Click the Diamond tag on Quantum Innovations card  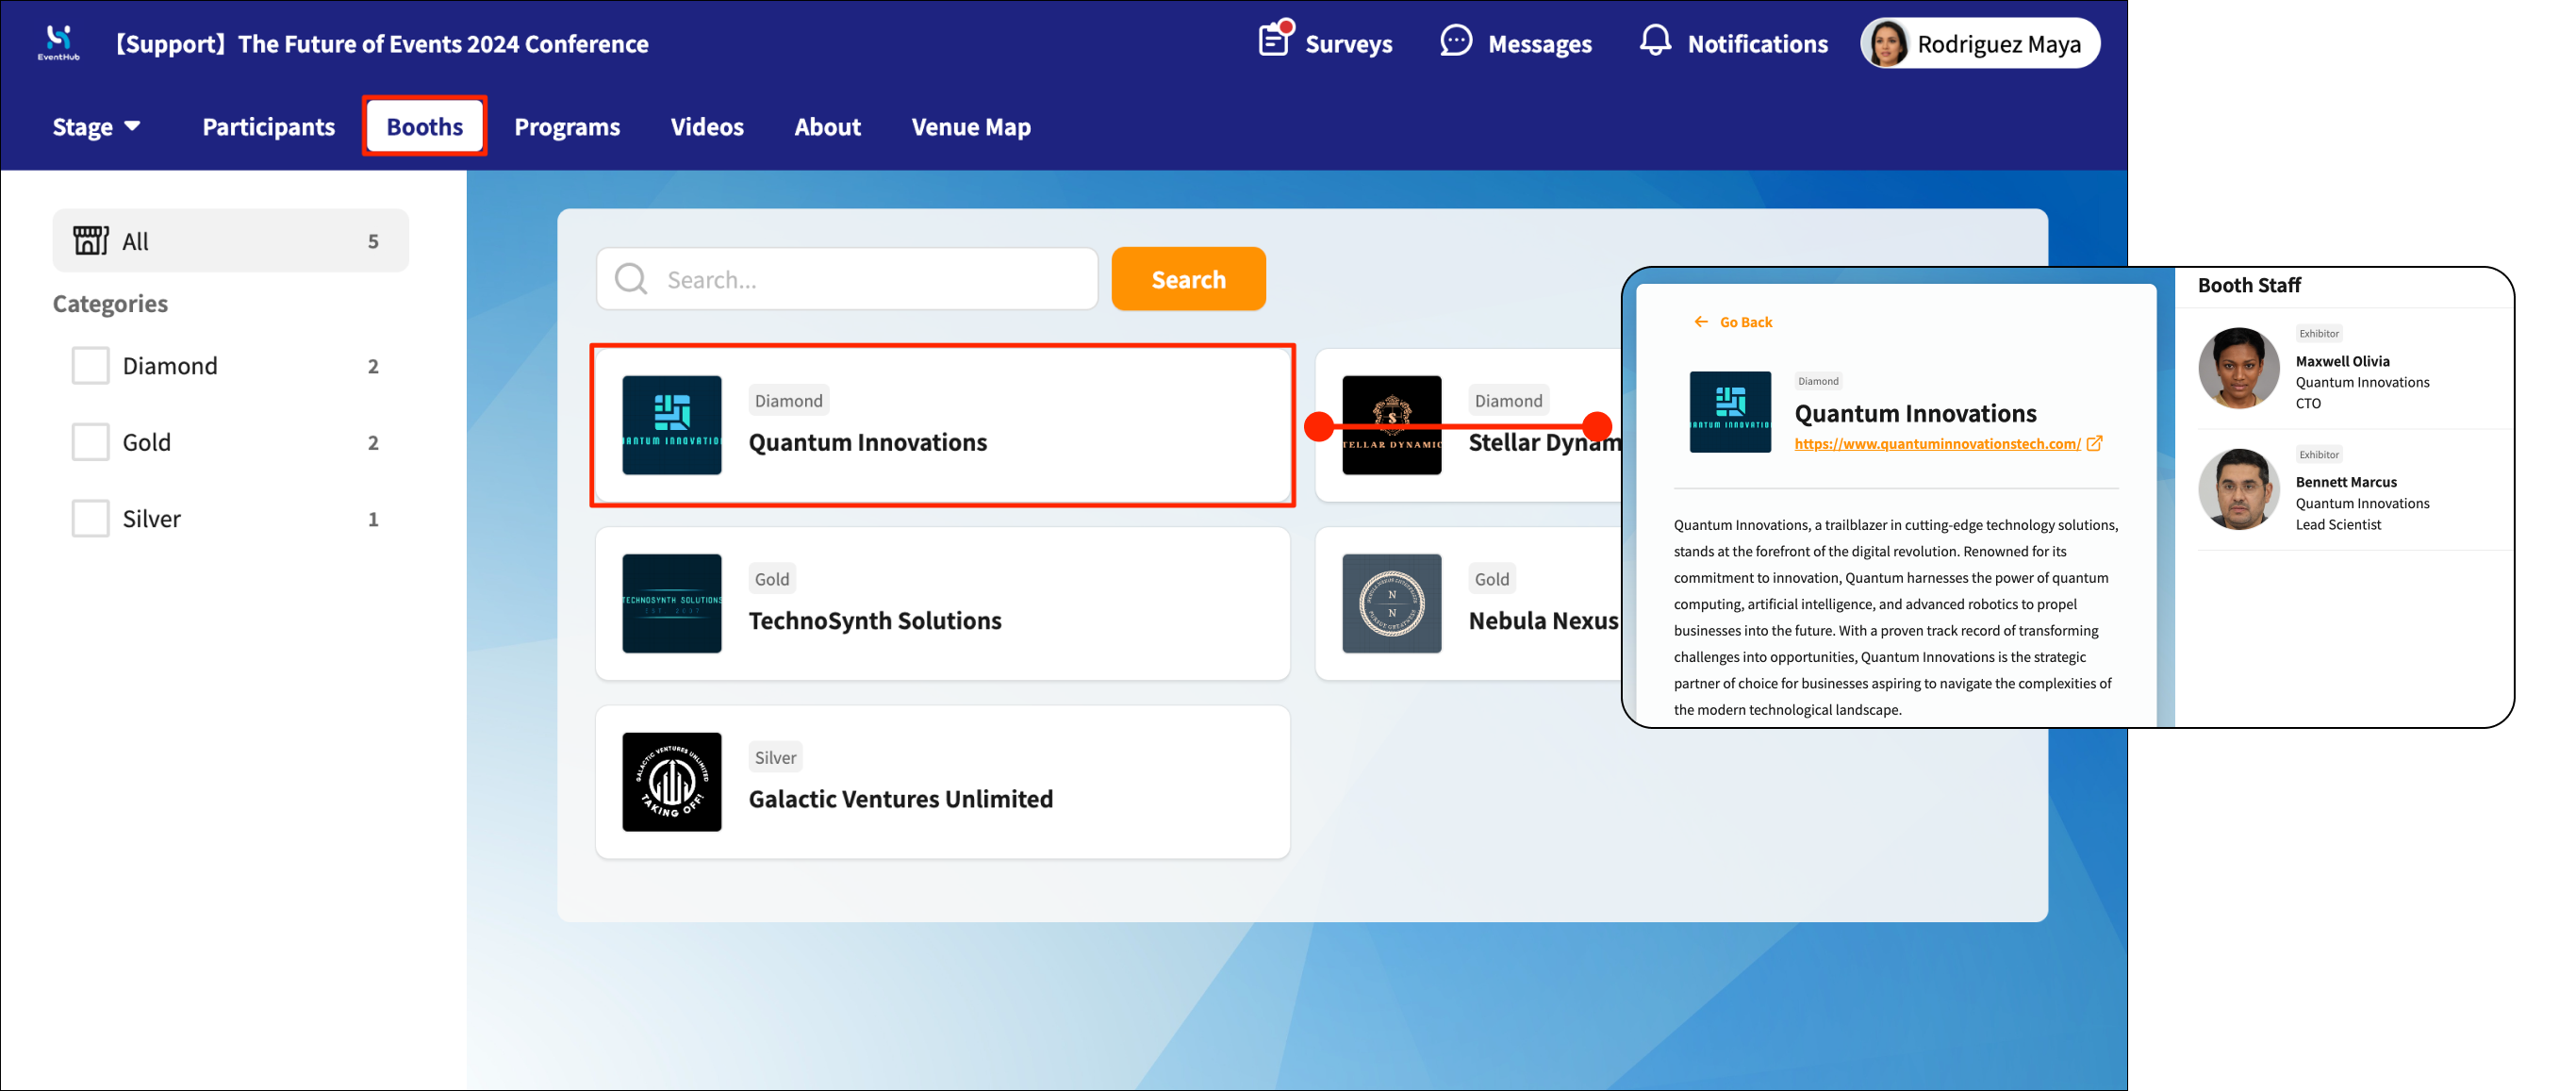pyautogui.click(x=789, y=401)
